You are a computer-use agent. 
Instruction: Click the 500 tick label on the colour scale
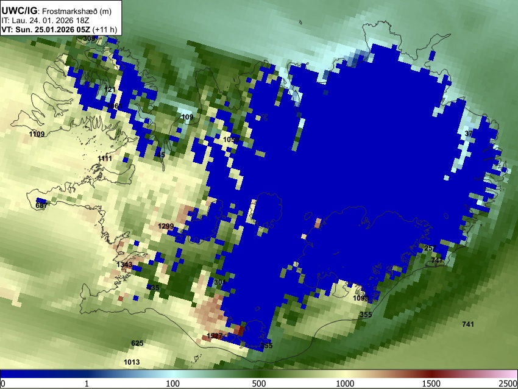[x=259, y=384]
